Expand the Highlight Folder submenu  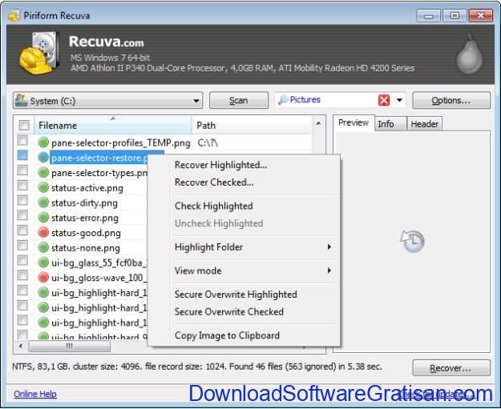253,247
